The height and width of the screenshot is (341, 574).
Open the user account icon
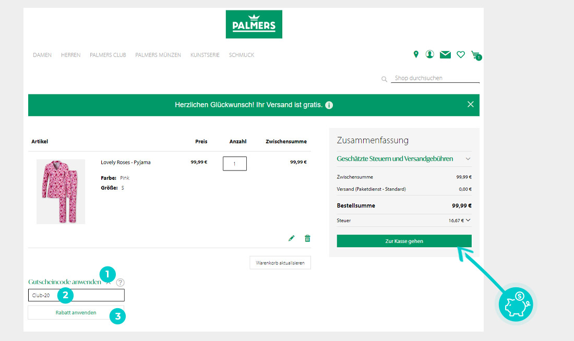tap(430, 55)
